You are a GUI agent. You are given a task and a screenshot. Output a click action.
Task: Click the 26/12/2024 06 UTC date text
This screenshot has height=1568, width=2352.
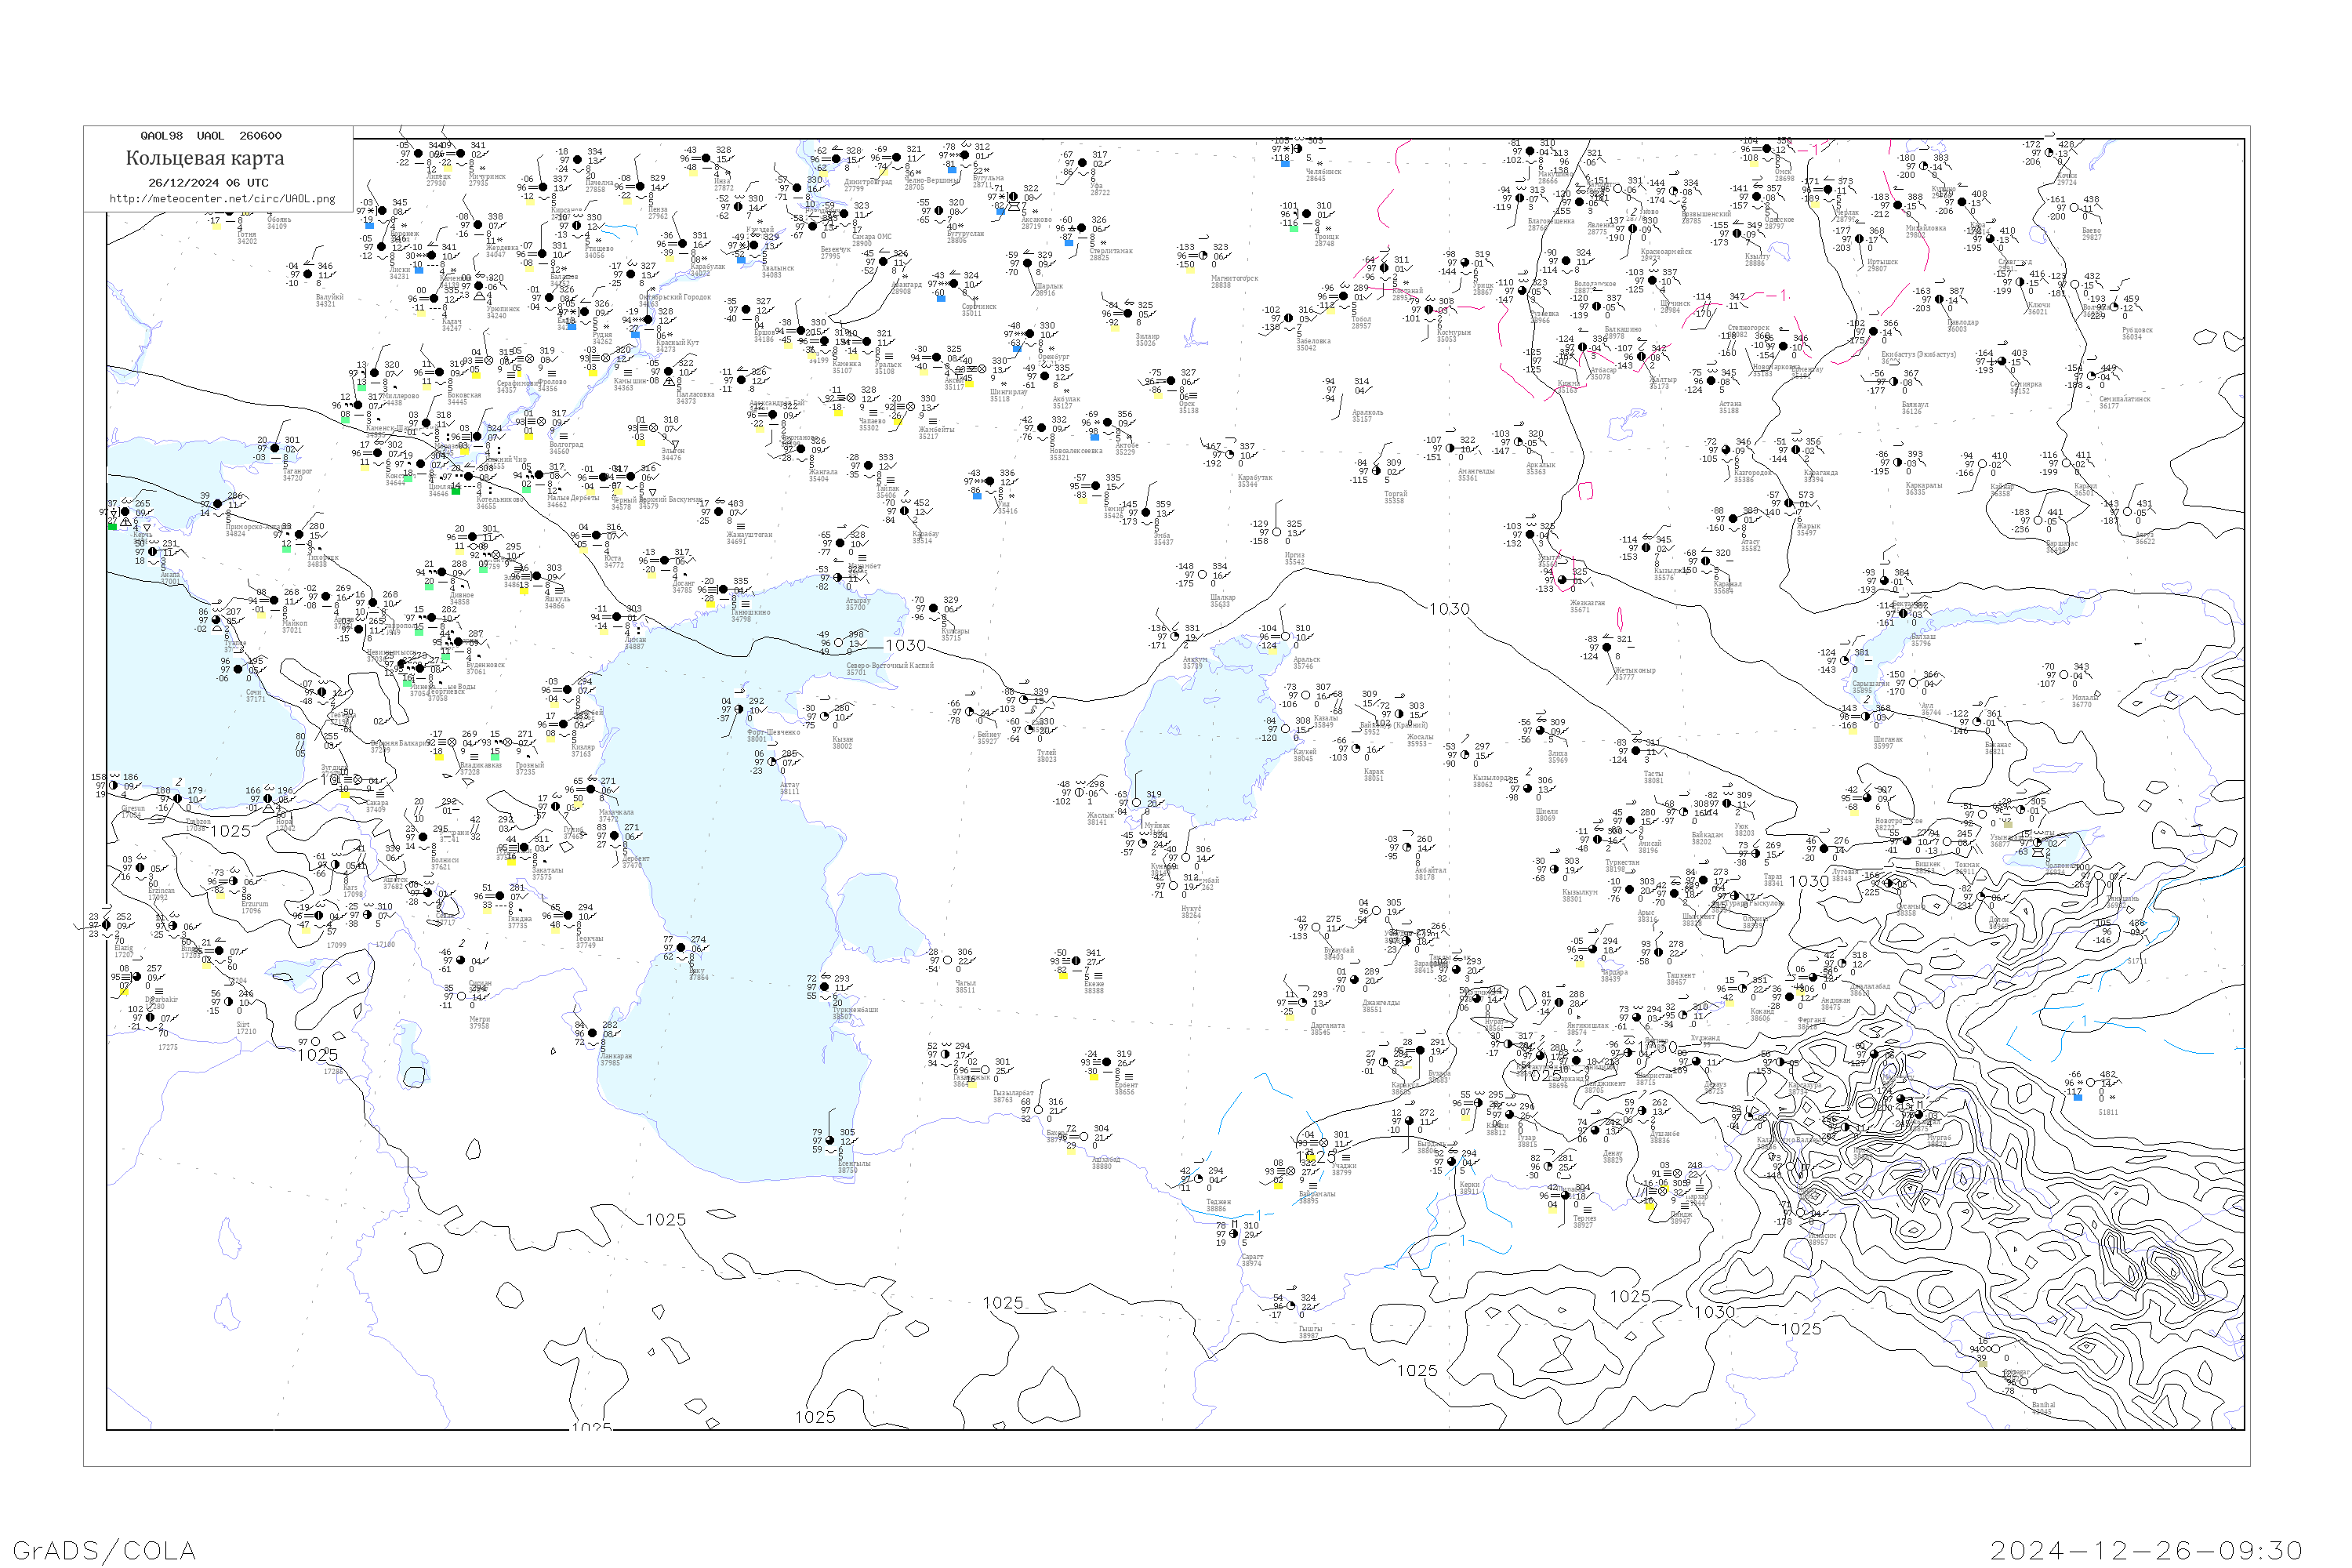tap(208, 183)
